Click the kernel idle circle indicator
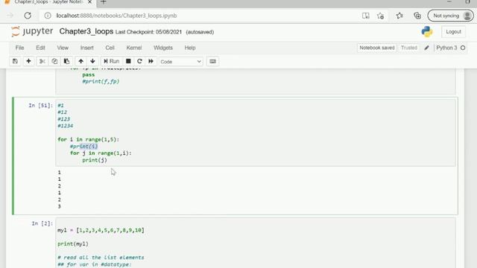This screenshot has width=477, height=268. 463,48
